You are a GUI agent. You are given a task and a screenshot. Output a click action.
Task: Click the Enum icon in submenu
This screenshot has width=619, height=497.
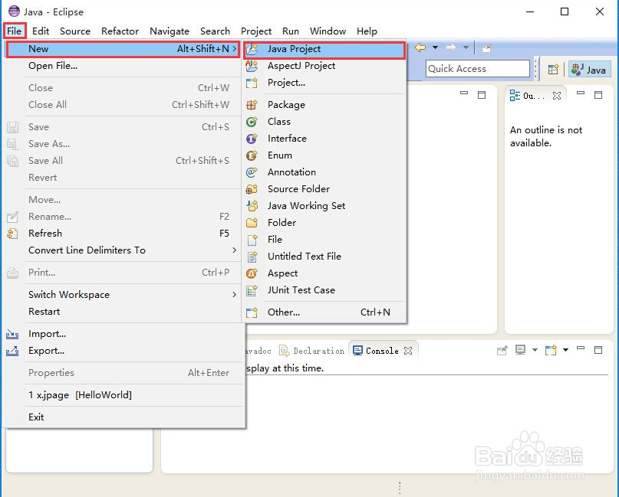pyautogui.click(x=252, y=155)
